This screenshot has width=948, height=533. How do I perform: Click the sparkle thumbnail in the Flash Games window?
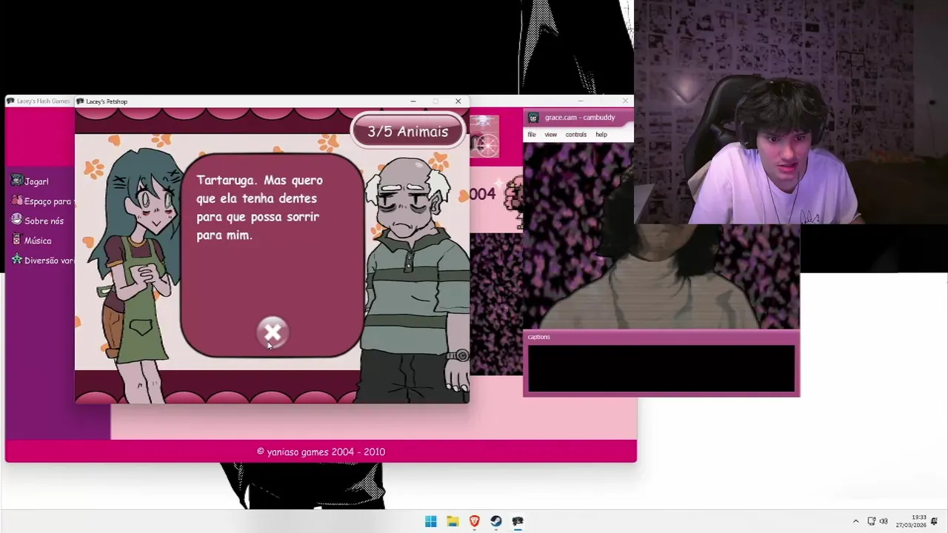(x=484, y=123)
